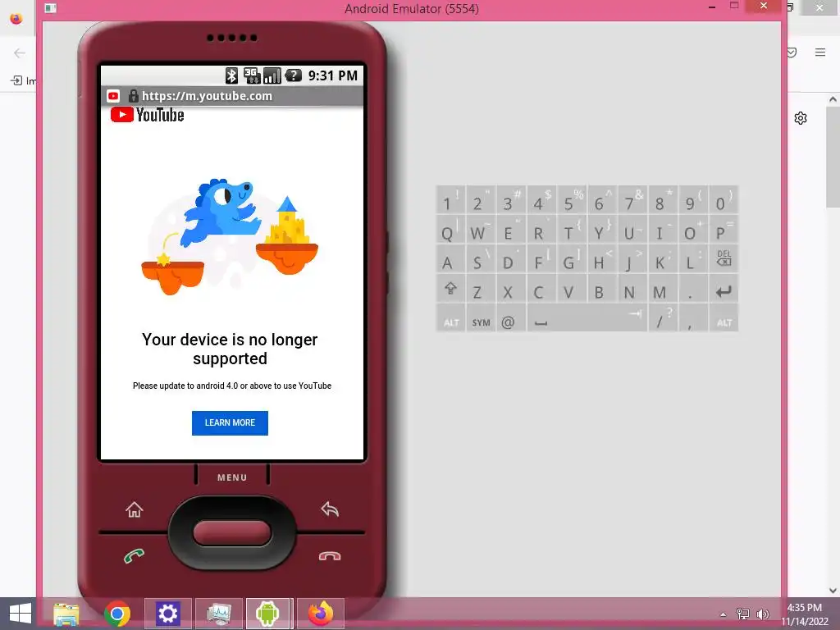Tap the YouTube favicon in the URL bar
840x630 pixels.
click(113, 96)
